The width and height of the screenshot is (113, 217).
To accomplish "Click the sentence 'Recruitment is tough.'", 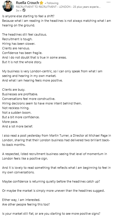I will 17,39.
